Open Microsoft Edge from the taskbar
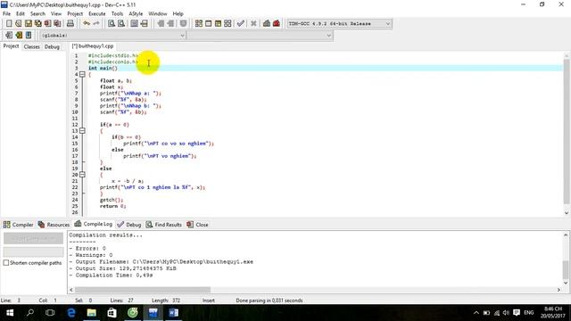The width and height of the screenshot is (571, 321). 71,313
